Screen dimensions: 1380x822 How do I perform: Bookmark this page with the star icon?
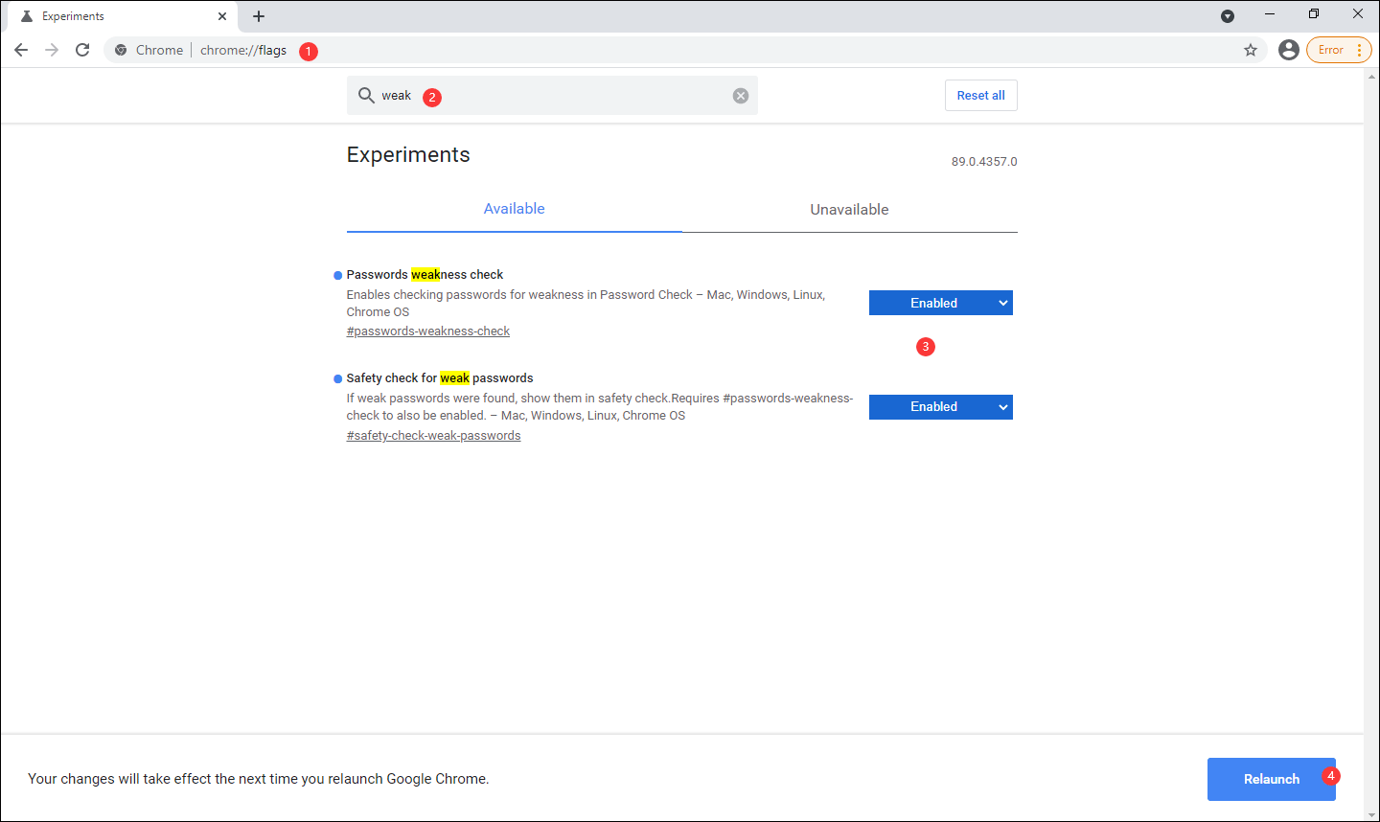tap(1250, 49)
